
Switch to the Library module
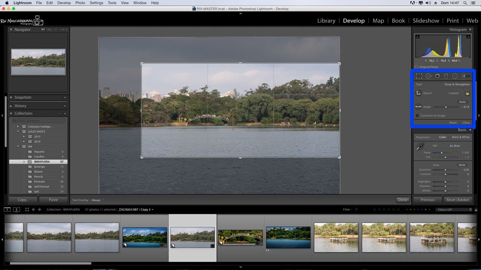pyautogui.click(x=326, y=21)
